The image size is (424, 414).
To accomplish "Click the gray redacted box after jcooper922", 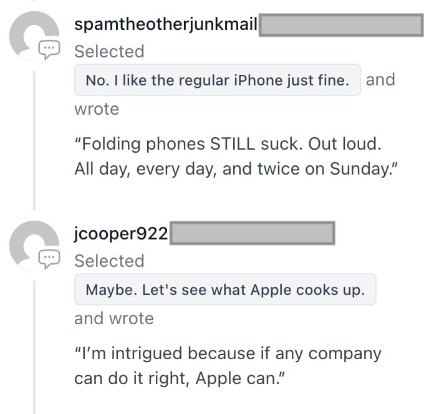I will click(253, 233).
